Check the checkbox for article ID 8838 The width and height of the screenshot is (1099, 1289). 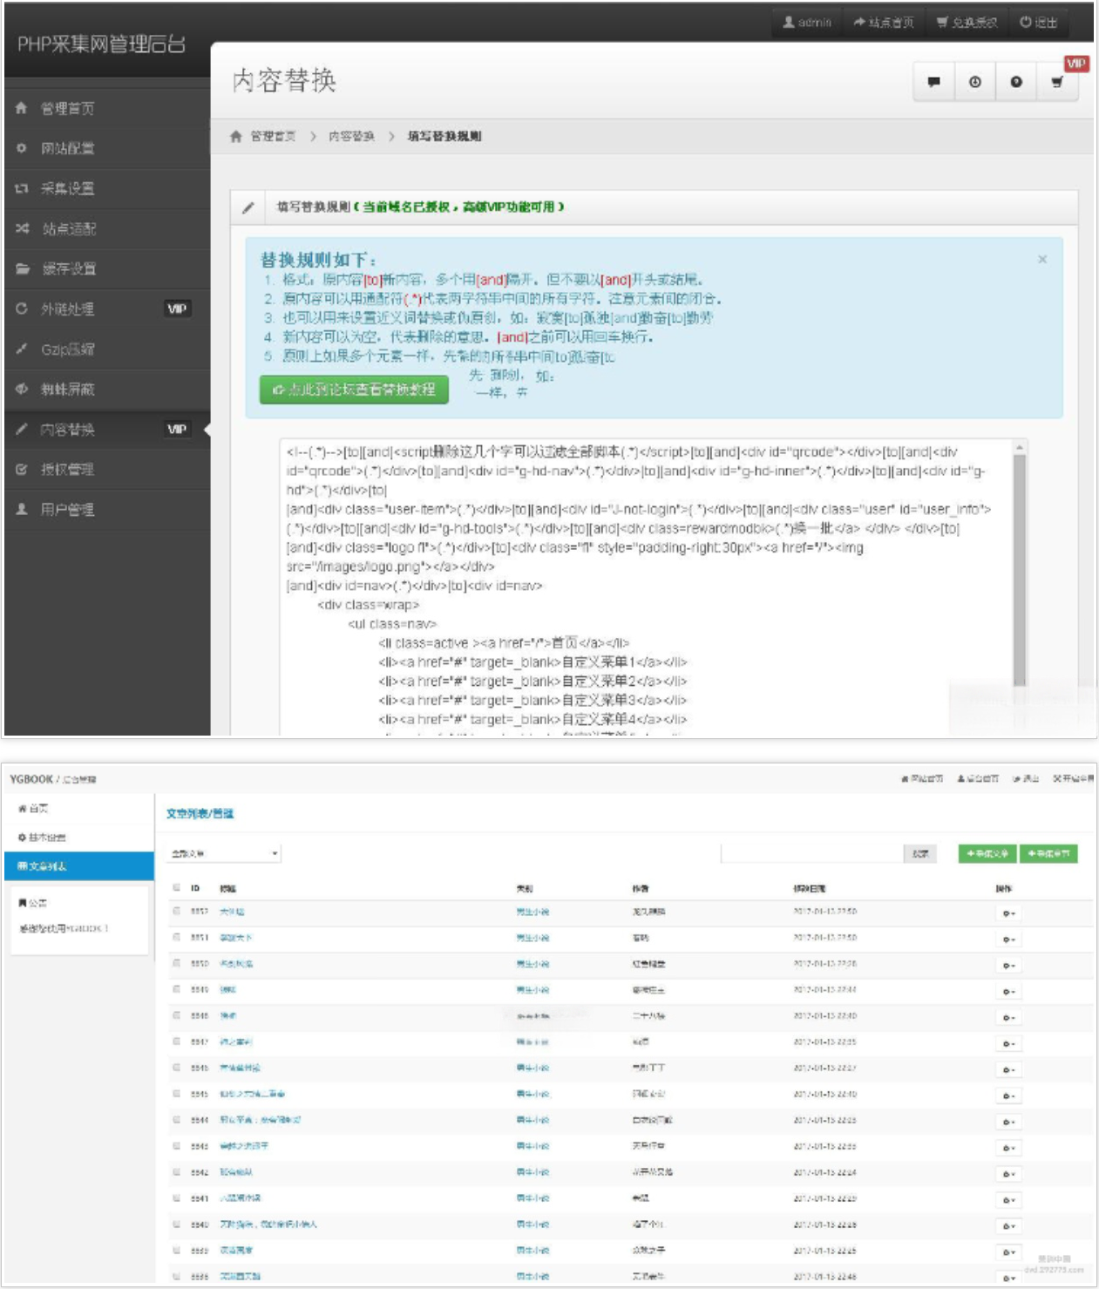[177, 1276]
